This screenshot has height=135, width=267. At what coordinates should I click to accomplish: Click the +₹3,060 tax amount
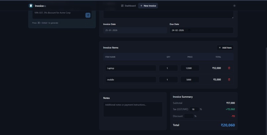[230, 109]
